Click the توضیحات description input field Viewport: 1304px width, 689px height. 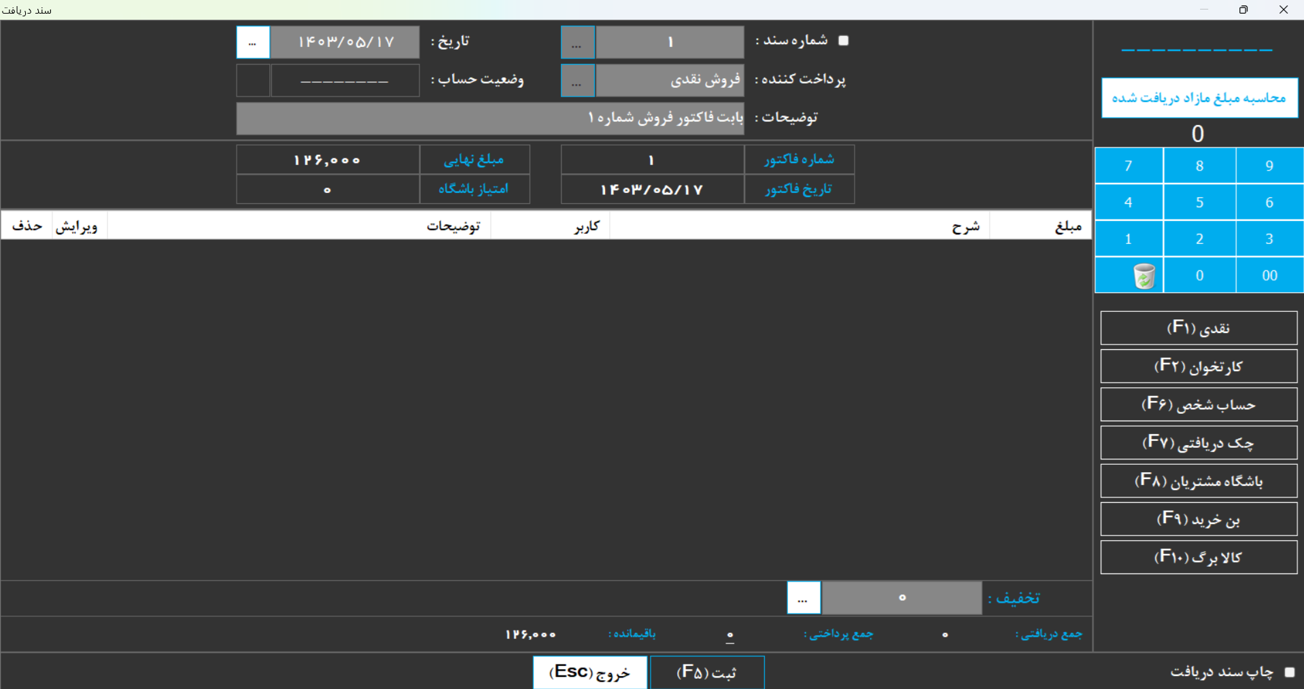[490, 119]
